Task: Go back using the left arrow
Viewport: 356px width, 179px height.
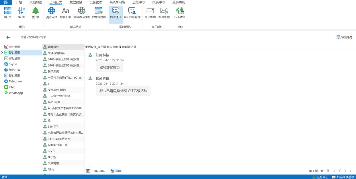Action: [8, 37]
